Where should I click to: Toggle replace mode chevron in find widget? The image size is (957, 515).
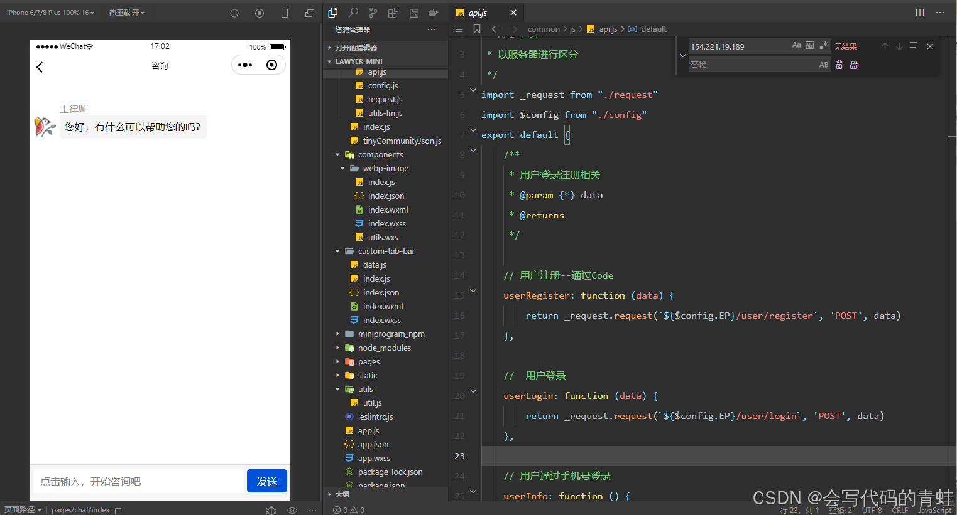(x=683, y=55)
